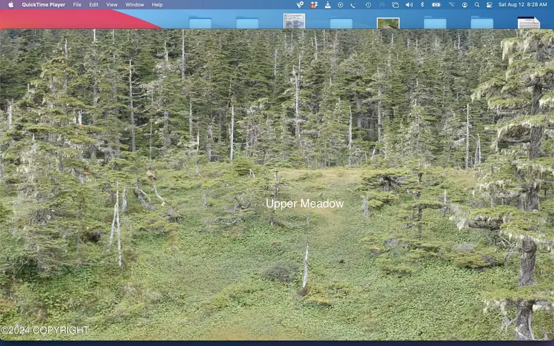
Task: Open the Bluetooth status menu
Action: [x=422, y=5]
